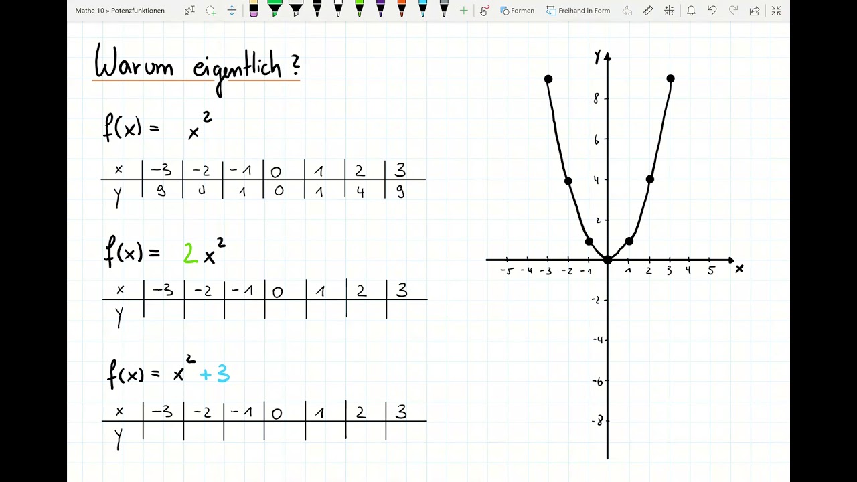
Task: Activate the lasso select tool
Action: click(x=211, y=11)
